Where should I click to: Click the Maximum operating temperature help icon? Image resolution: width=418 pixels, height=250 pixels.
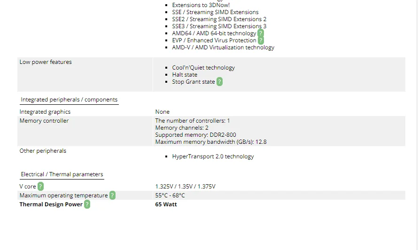[x=112, y=195]
